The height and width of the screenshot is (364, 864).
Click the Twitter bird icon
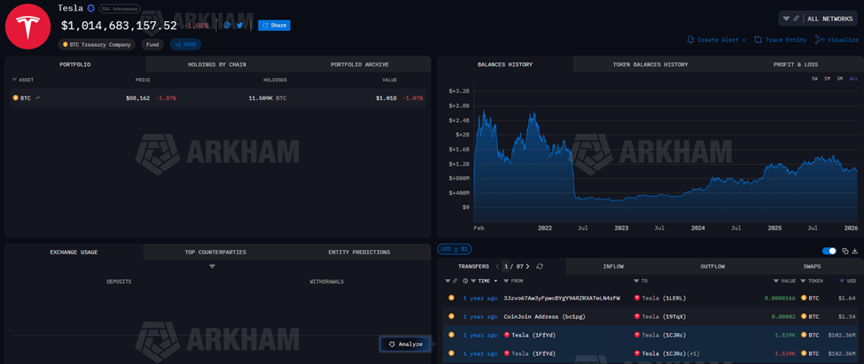239,26
